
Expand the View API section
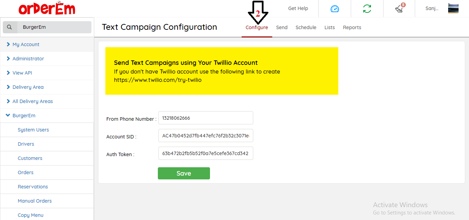pos(22,73)
